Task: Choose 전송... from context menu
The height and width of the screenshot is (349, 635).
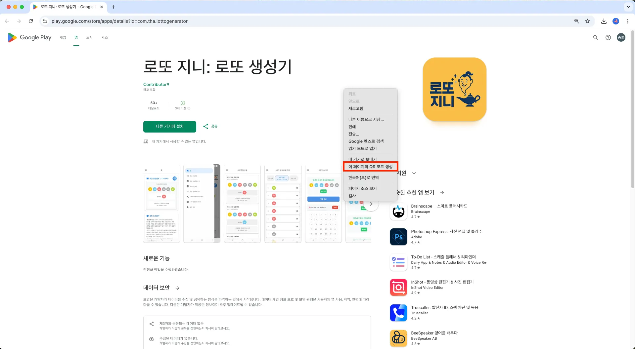Action: (x=370, y=134)
